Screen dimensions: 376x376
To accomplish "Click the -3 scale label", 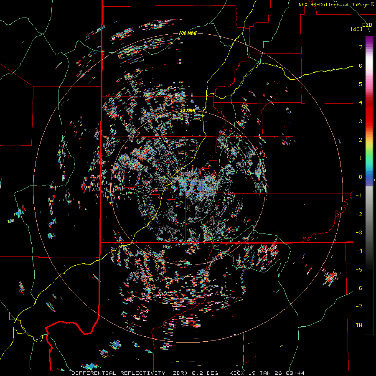I will coord(359,233).
